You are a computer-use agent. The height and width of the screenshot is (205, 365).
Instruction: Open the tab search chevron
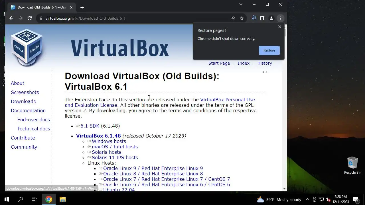pyautogui.click(x=241, y=4)
